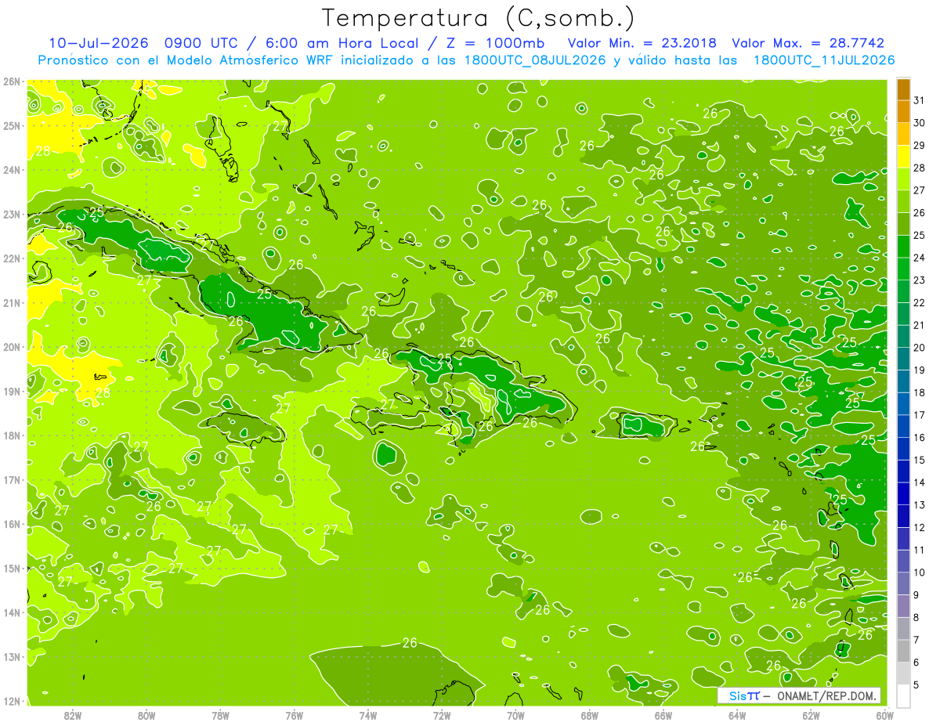Pick the legend swatch between 23 and 24
This screenshot has height=726, width=940.
coord(903,269)
